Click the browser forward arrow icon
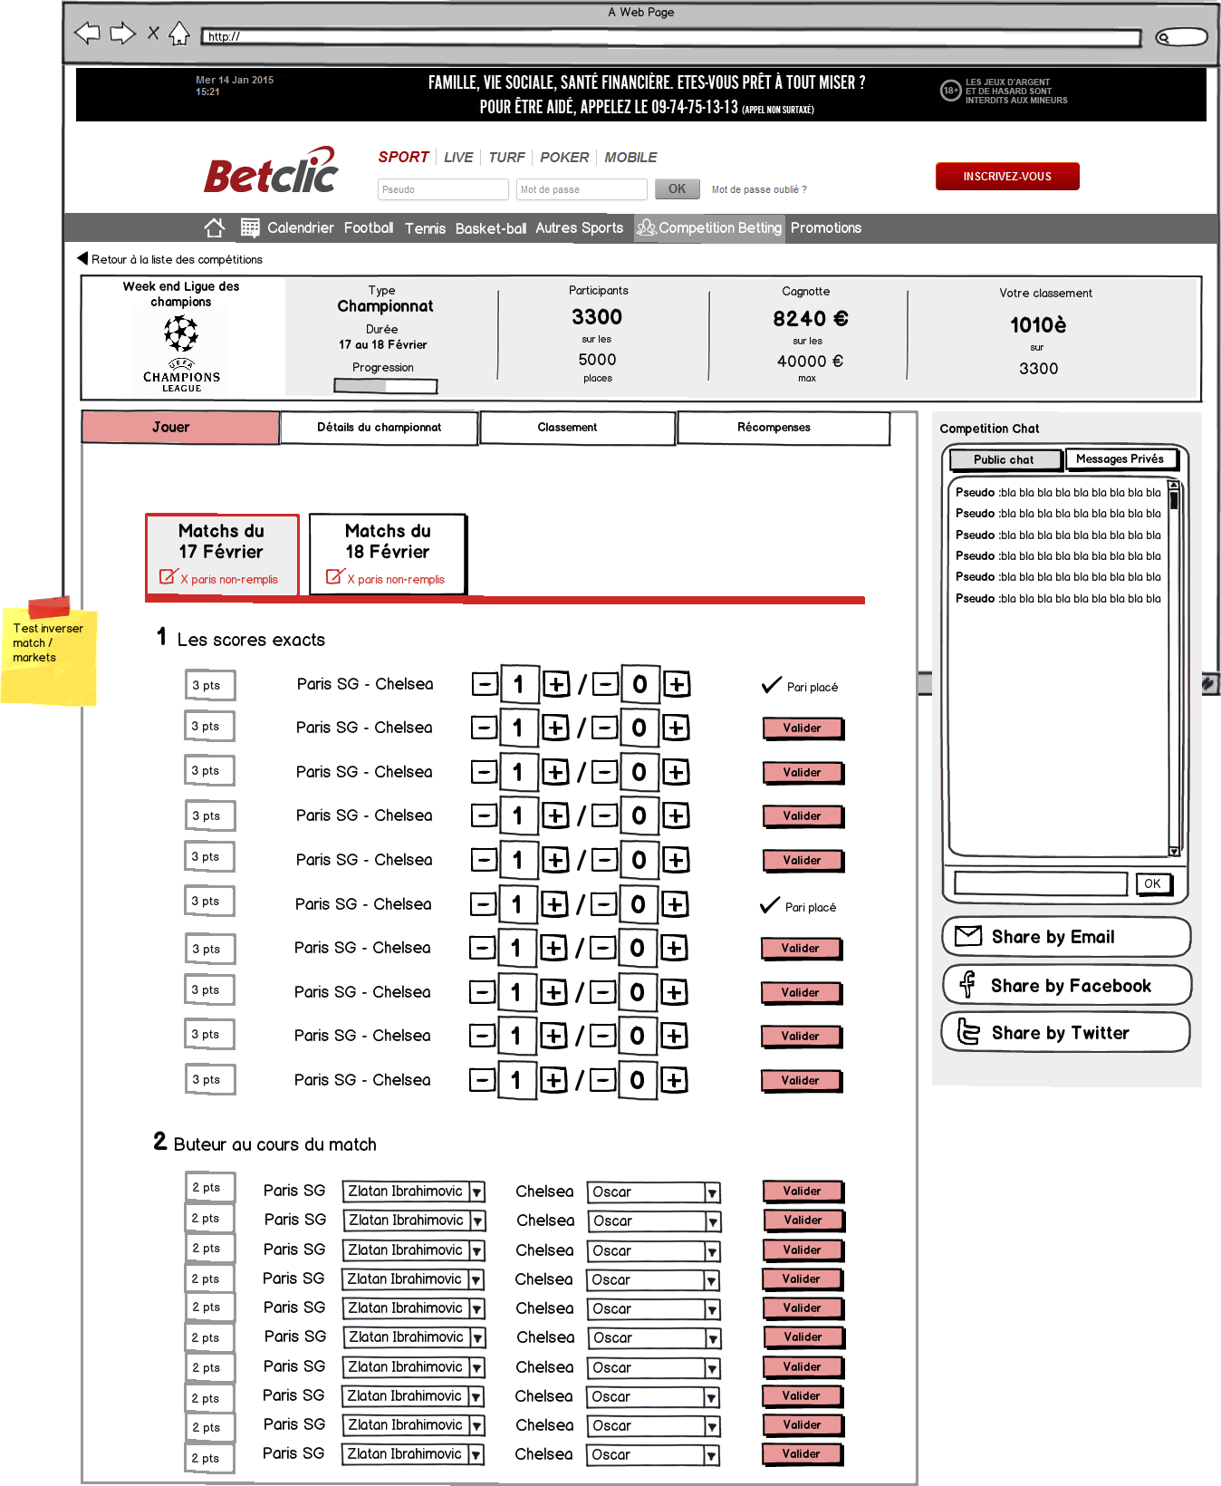Image resolution: width=1221 pixels, height=1486 pixels. [x=122, y=34]
